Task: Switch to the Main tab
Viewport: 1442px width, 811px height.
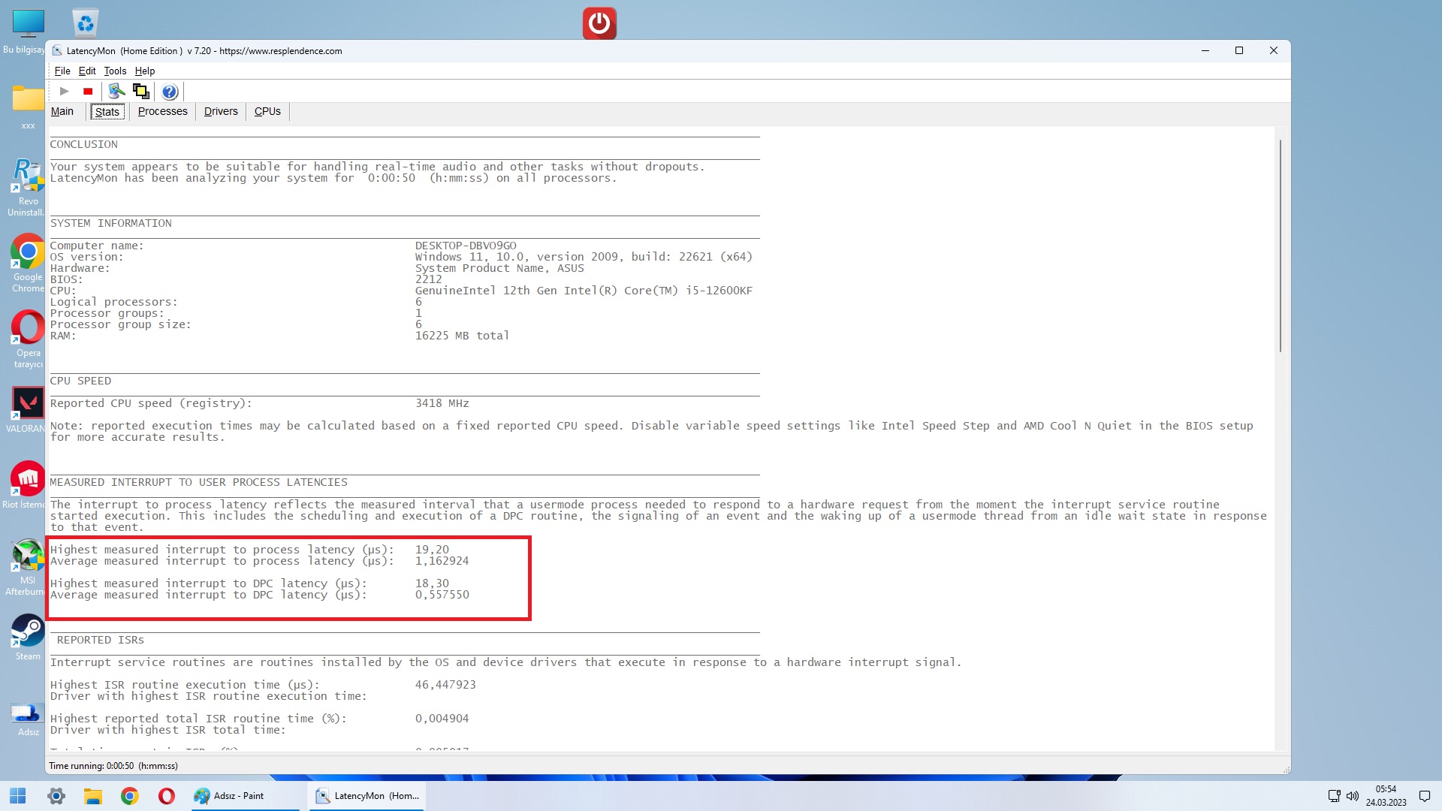Action: coord(62,111)
